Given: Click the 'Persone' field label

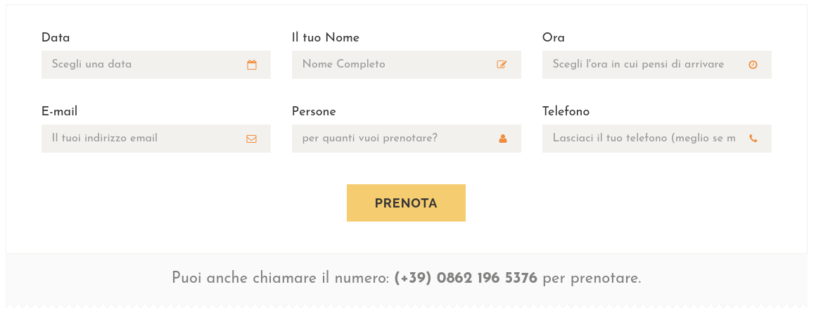Looking at the screenshot, I should click(x=314, y=111).
